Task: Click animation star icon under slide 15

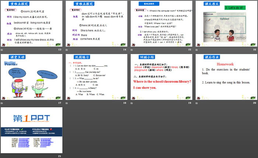Action: (132, 50)
